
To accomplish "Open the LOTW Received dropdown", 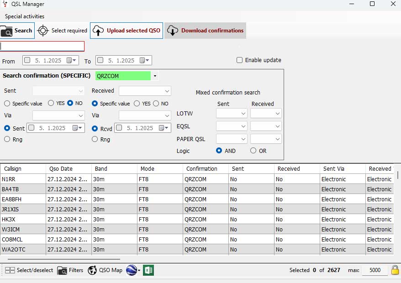I will coord(266,113).
